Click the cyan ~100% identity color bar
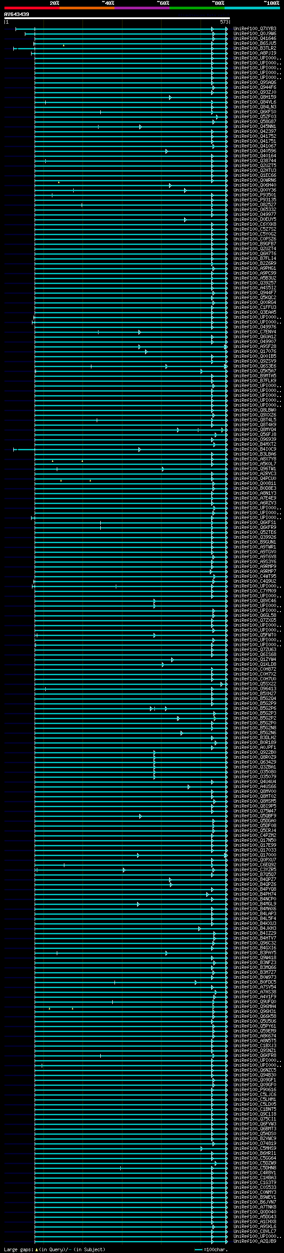The height and width of the screenshot is (1253, 284). [252, 8]
